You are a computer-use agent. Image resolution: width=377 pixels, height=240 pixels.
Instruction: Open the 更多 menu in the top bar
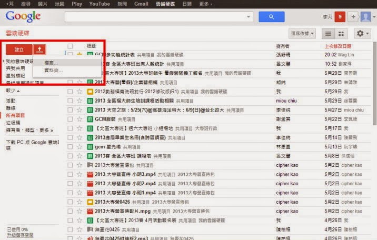[x=206, y=4]
